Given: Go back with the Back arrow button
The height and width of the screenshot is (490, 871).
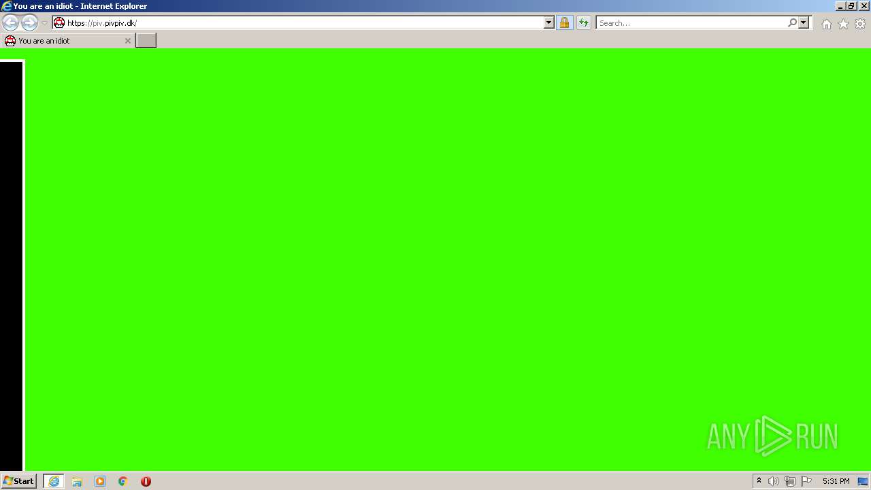Looking at the screenshot, I should click(x=10, y=23).
